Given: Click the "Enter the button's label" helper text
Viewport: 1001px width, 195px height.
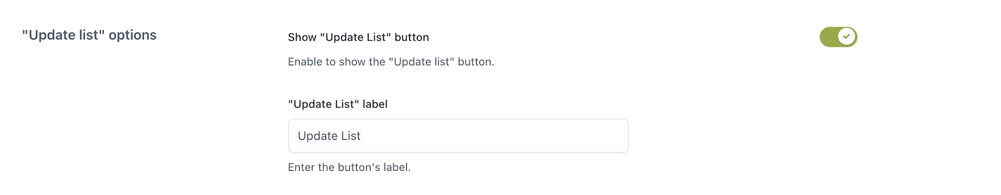Looking at the screenshot, I should pyautogui.click(x=349, y=167).
